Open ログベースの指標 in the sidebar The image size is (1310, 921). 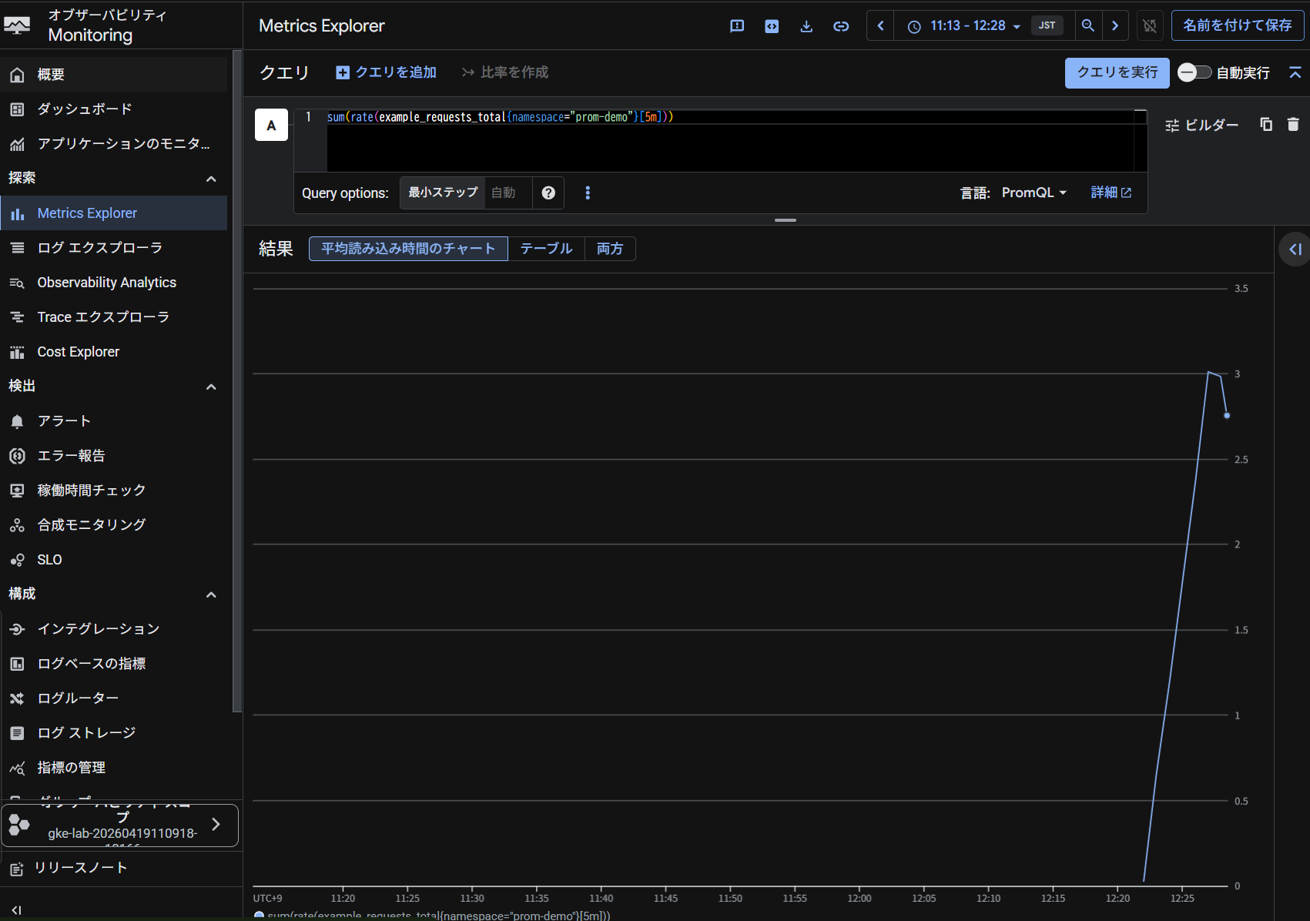click(x=114, y=664)
